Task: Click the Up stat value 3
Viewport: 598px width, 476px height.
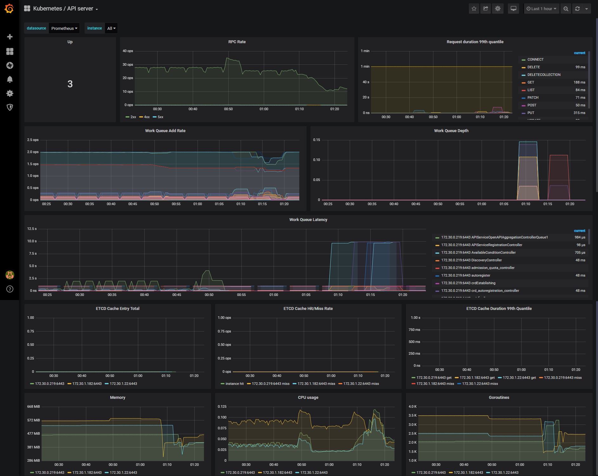Action: click(x=70, y=84)
